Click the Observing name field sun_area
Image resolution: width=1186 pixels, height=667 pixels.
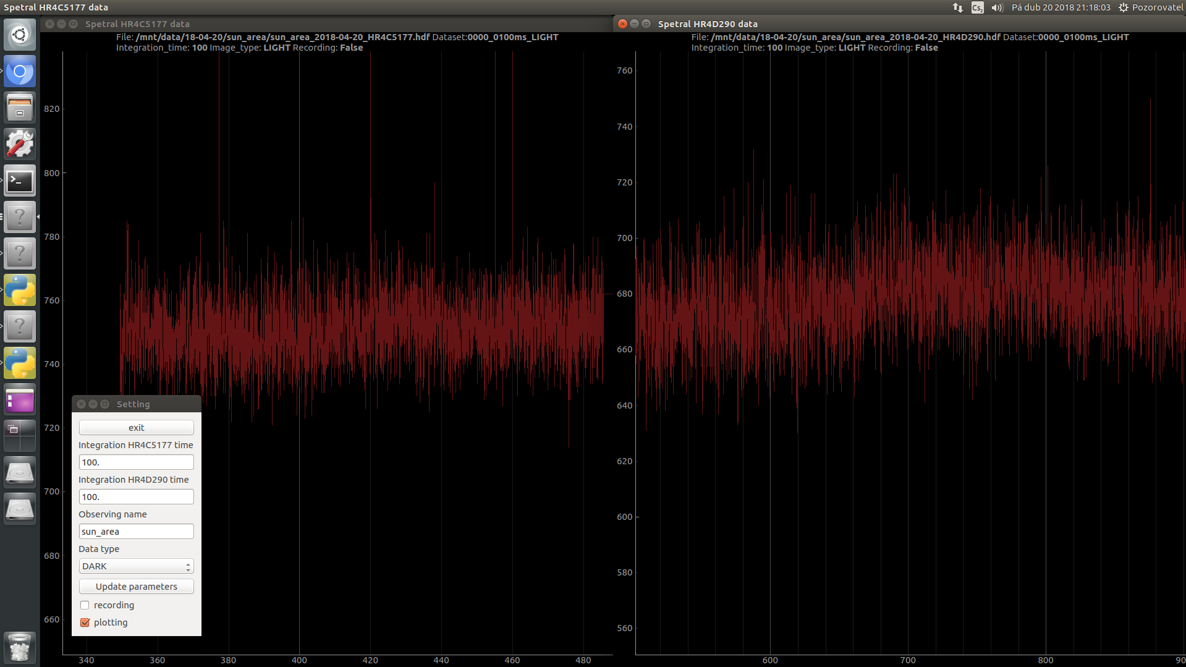pyautogui.click(x=136, y=532)
